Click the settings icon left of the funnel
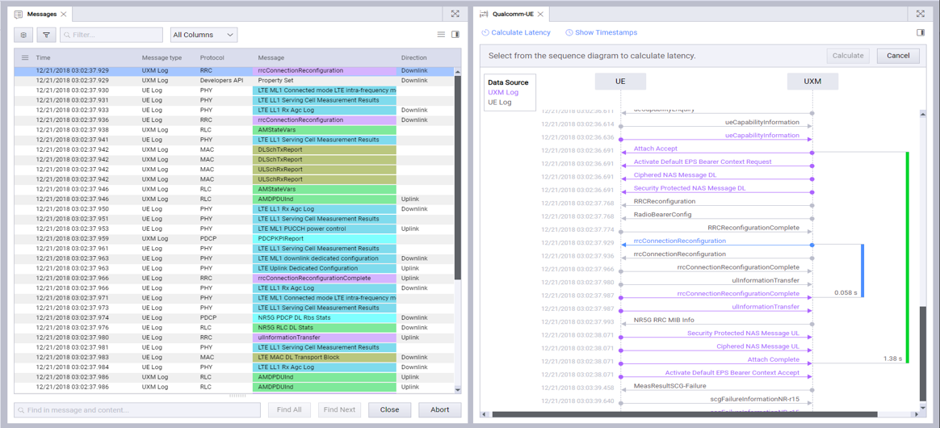Viewport: 940px width, 428px height. (x=23, y=36)
